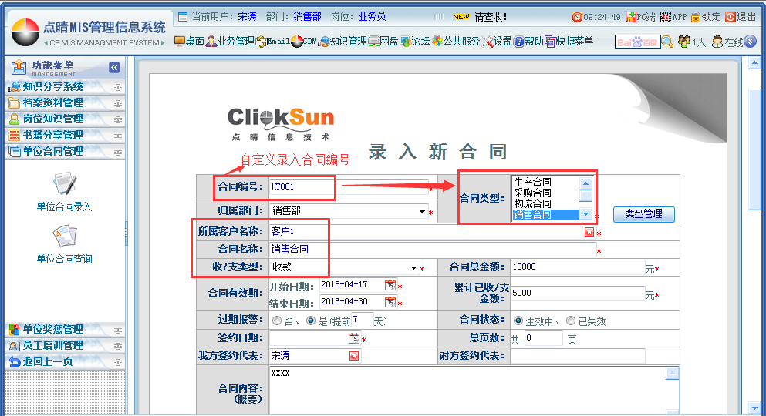Click the 类型管理 button
This screenshot has width=766, height=416.
pos(643,214)
